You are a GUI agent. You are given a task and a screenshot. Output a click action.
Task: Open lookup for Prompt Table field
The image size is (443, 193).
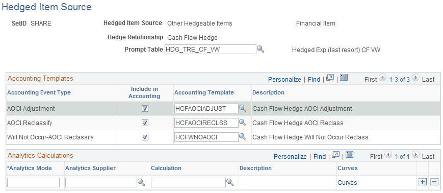pyautogui.click(x=260, y=50)
